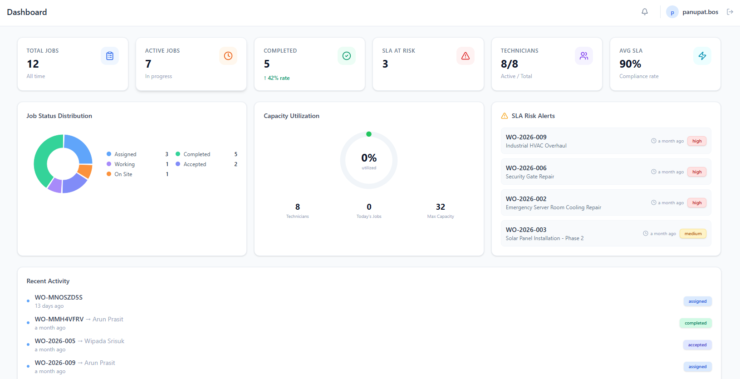Select the panupat.bos user avatar

coord(672,12)
